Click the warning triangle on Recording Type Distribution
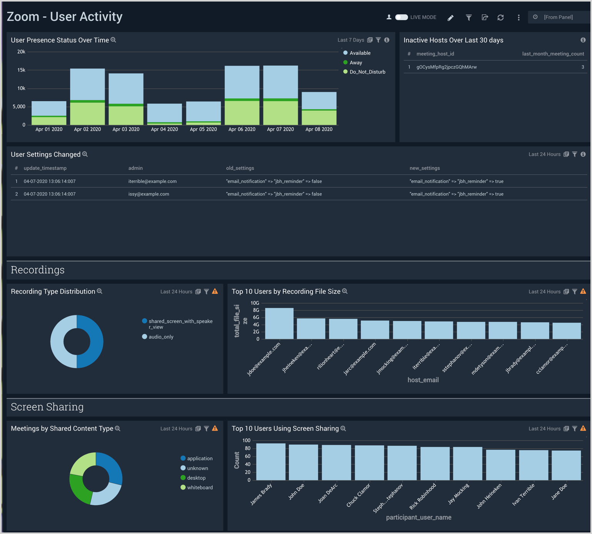 click(x=215, y=291)
